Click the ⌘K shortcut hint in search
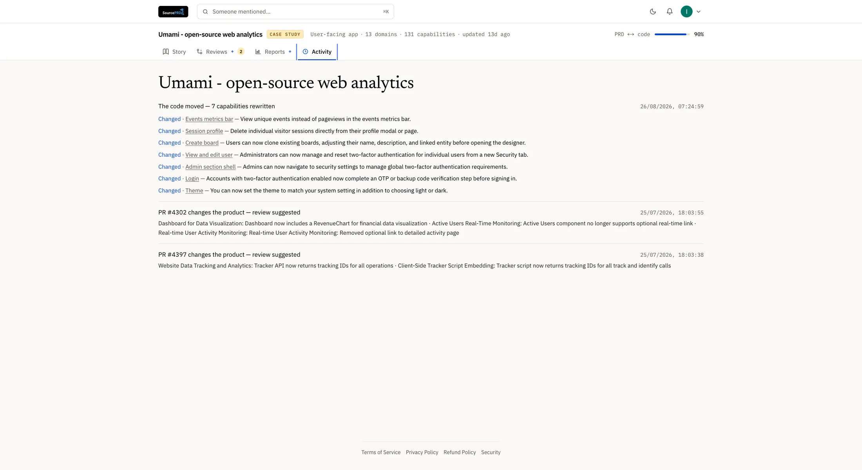The width and height of the screenshot is (862, 470). click(x=386, y=12)
